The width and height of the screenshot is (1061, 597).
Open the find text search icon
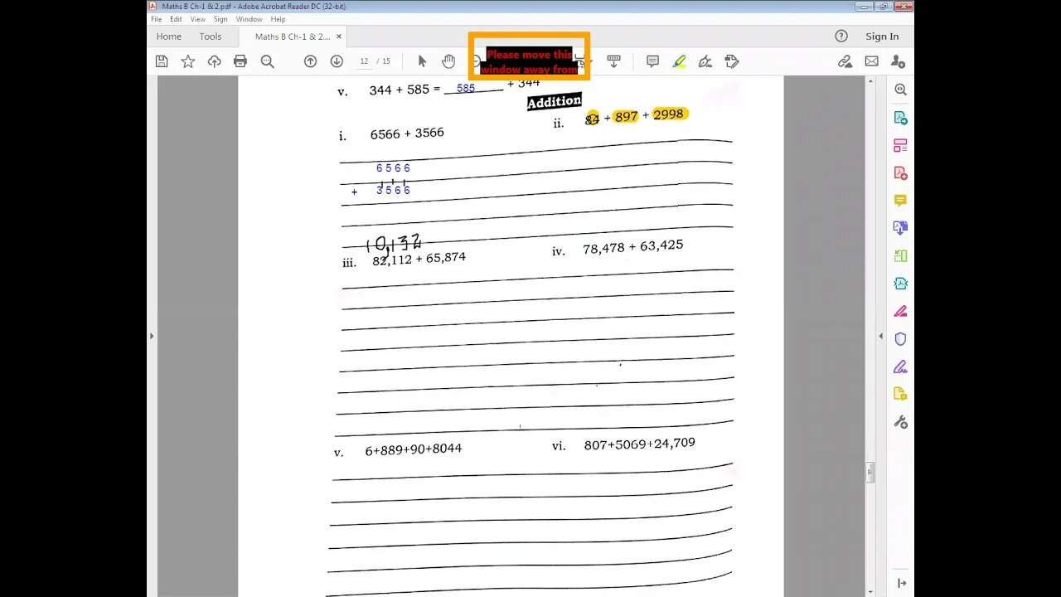pos(267,61)
